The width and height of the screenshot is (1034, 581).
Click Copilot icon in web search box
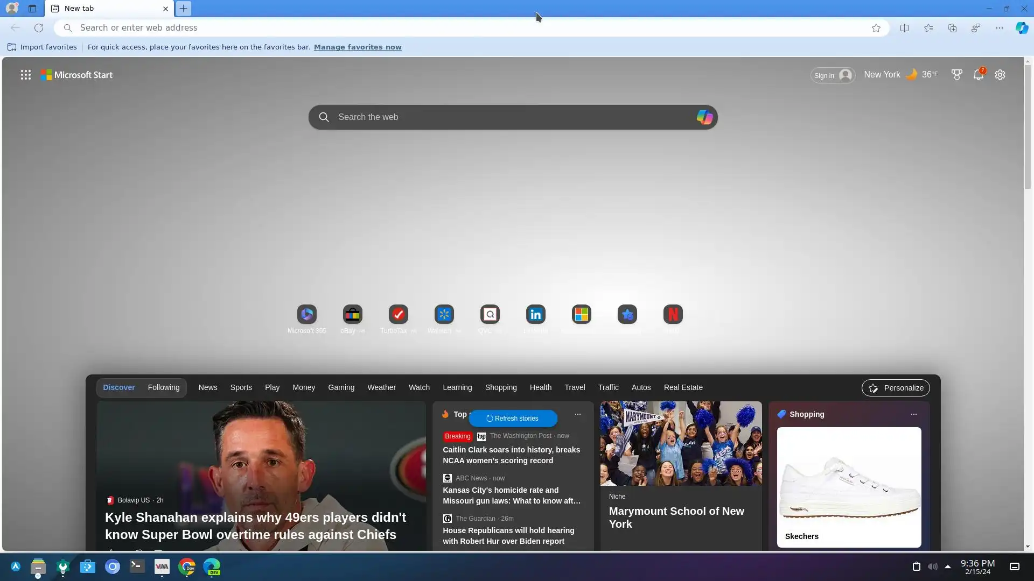pyautogui.click(x=704, y=117)
